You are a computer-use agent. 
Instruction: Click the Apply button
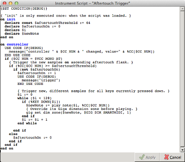(x=147, y=157)
